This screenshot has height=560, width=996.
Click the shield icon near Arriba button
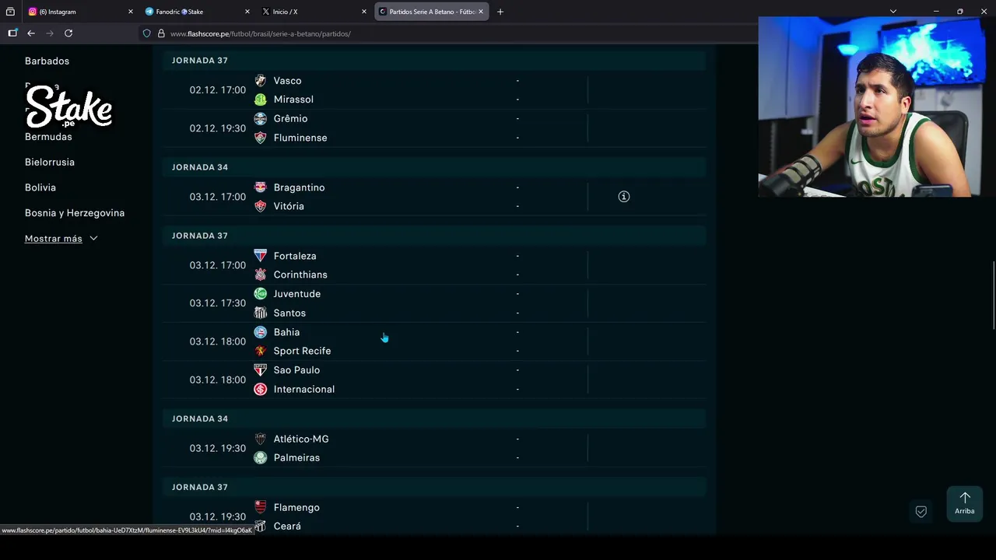tap(921, 512)
